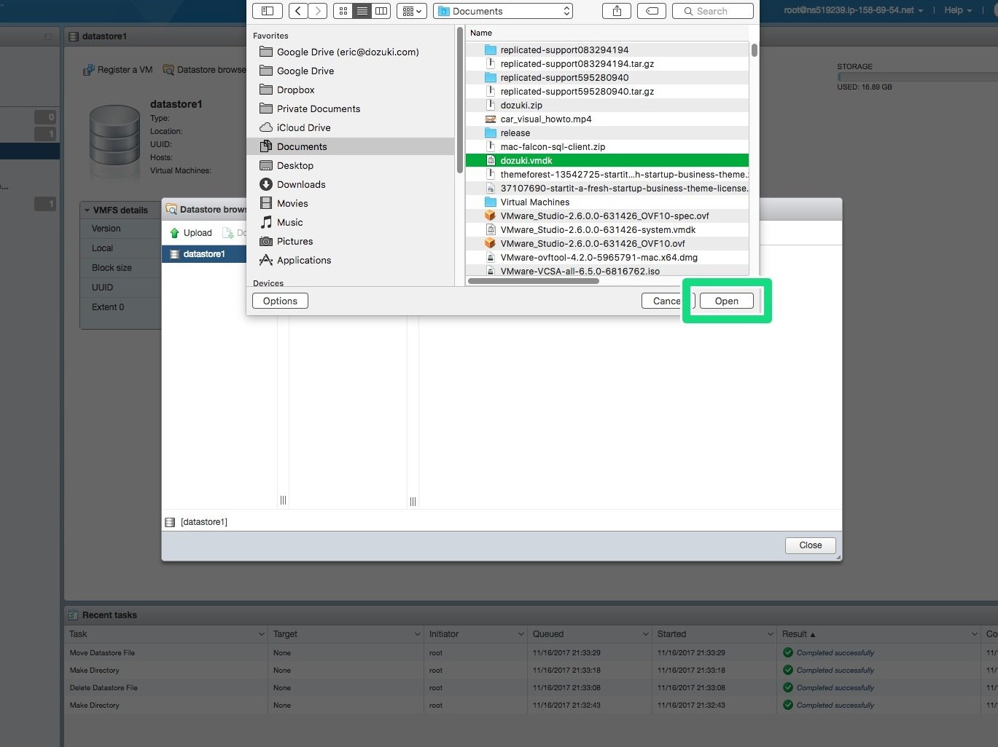Click the Search field in file dialog
This screenshot has width=998, height=747.
(713, 11)
